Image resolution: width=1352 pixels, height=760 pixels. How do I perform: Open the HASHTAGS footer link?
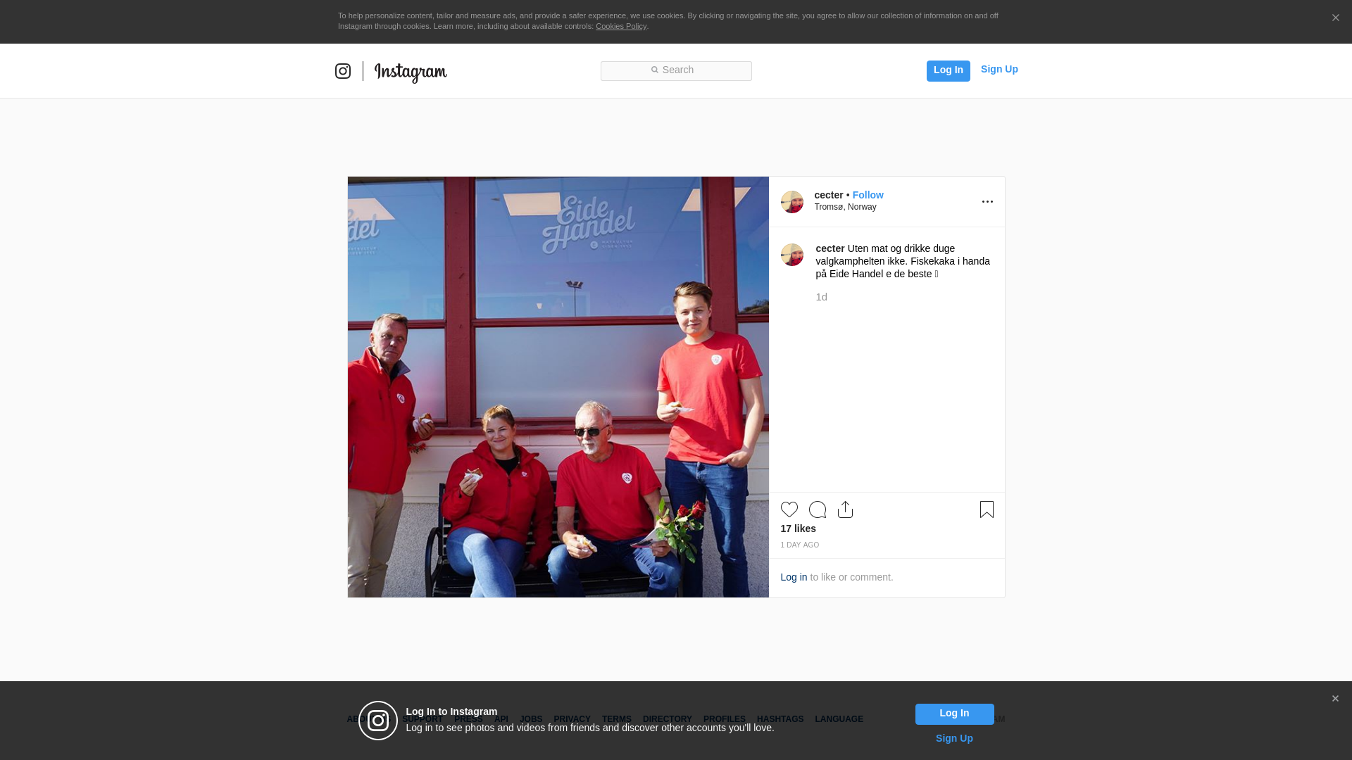[x=780, y=719]
